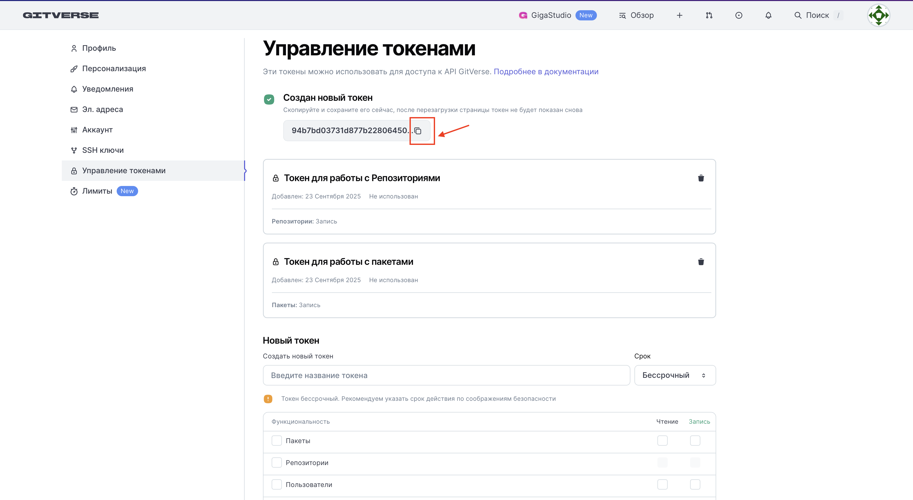Open the issues circle icon in header
The height and width of the screenshot is (500, 913).
click(x=739, y=15)
